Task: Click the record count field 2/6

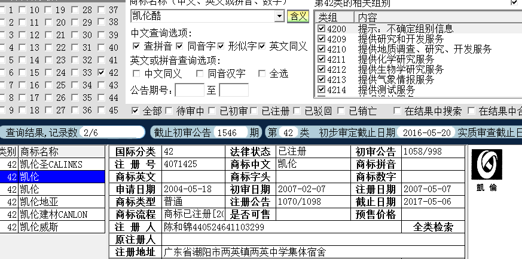Action: tap(112, 132)
